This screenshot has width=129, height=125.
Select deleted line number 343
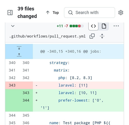(12, 85)
